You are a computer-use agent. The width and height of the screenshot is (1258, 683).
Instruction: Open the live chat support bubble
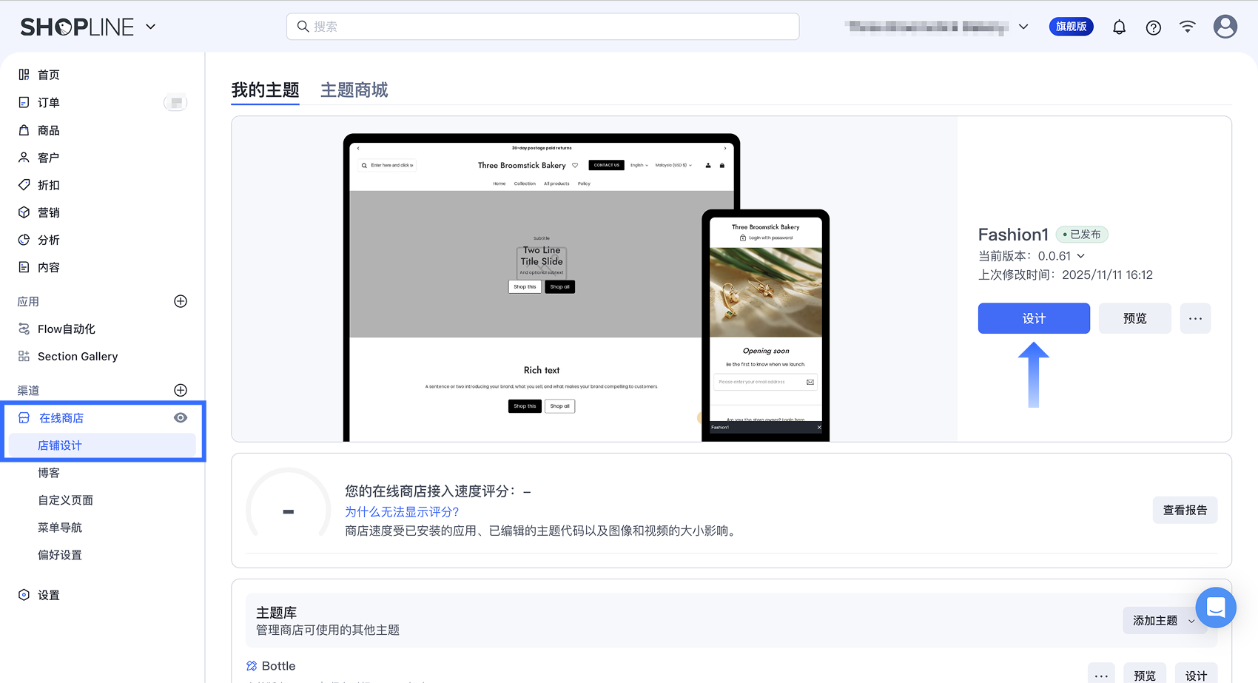point(1216,608)
